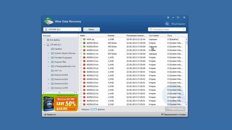Start scan with the Поиск button
The image size is (232, 130).
point(91,29)
